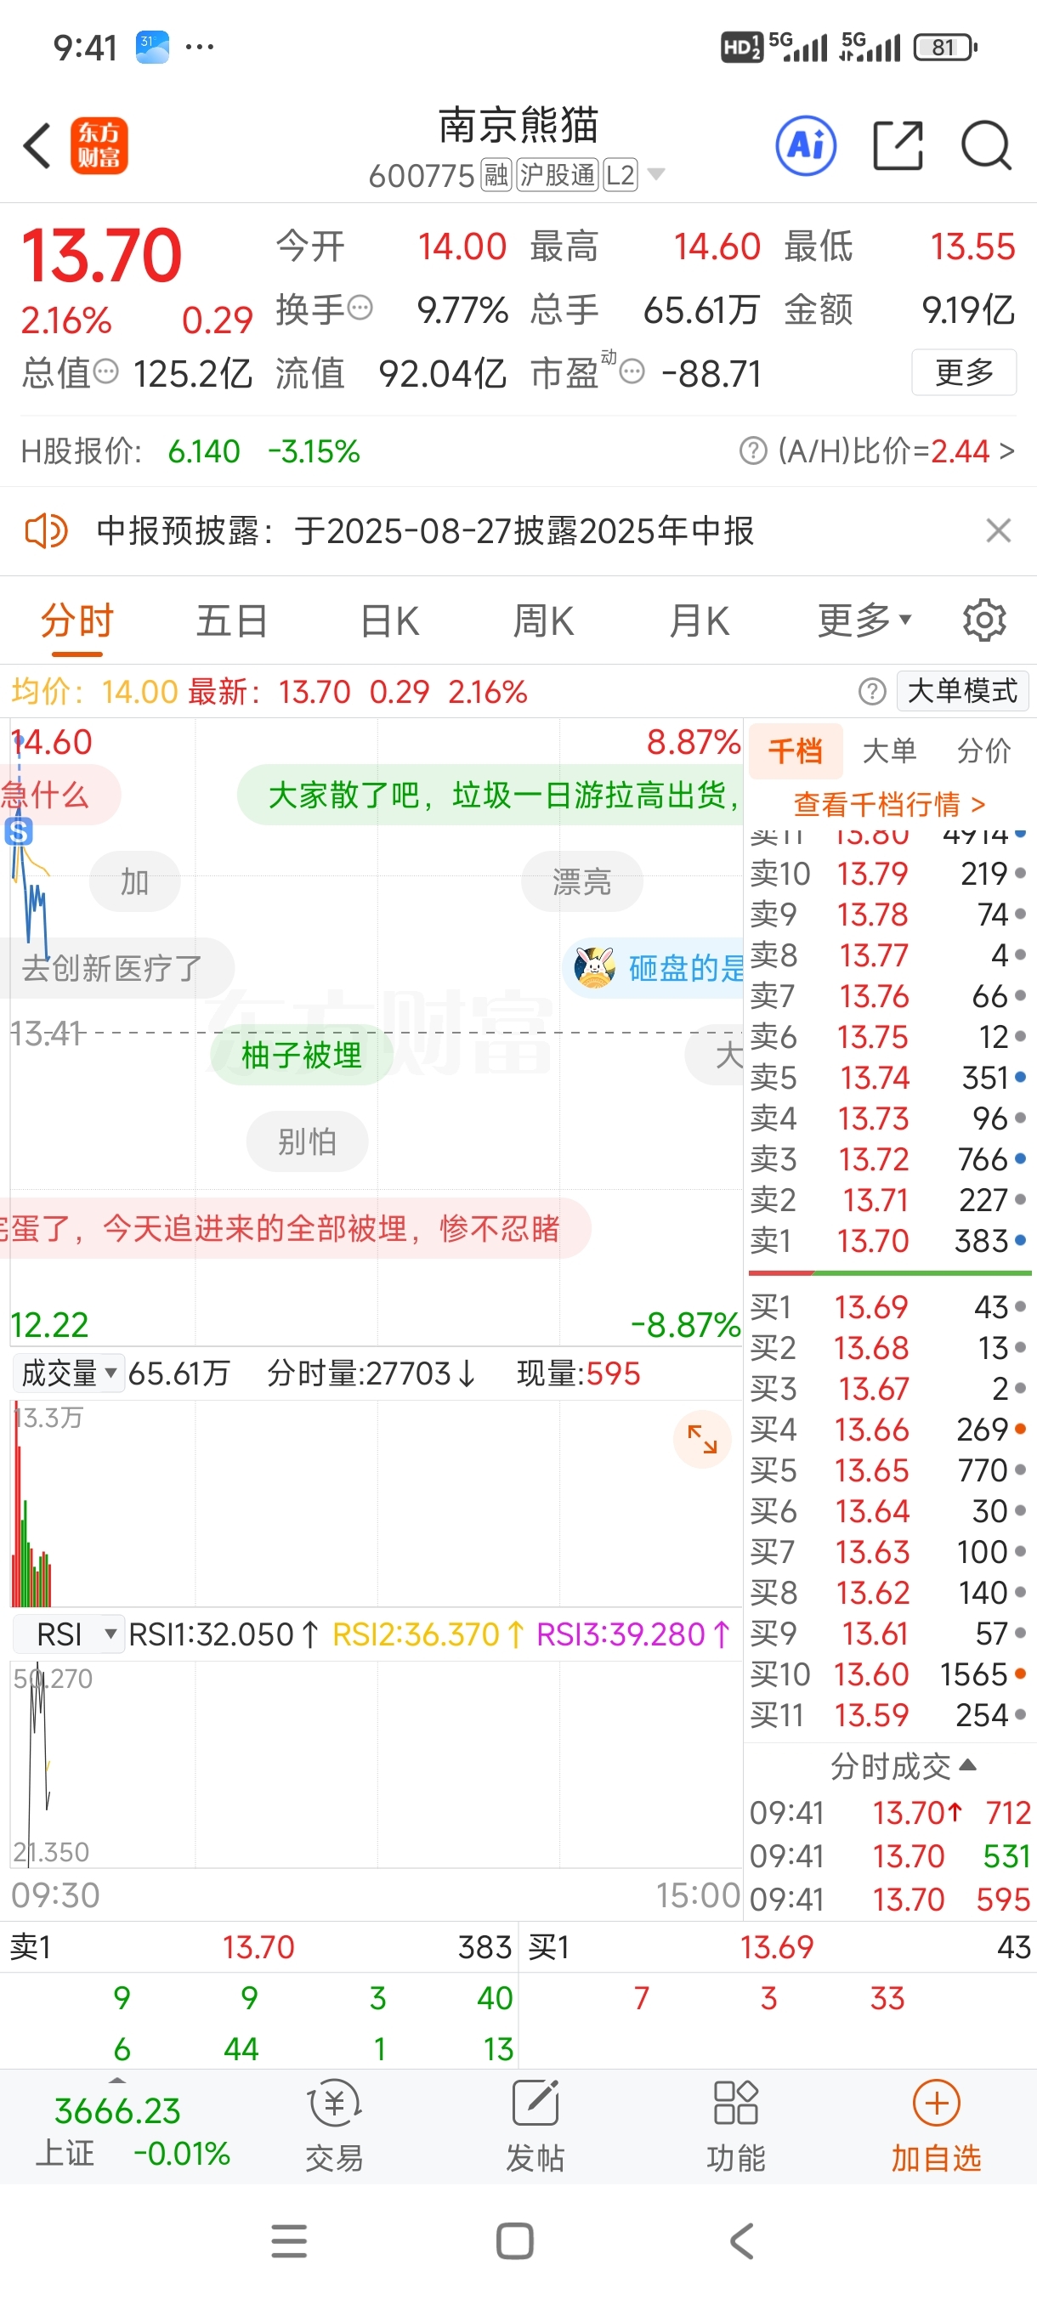Switch to the 大单 tab

889,750
